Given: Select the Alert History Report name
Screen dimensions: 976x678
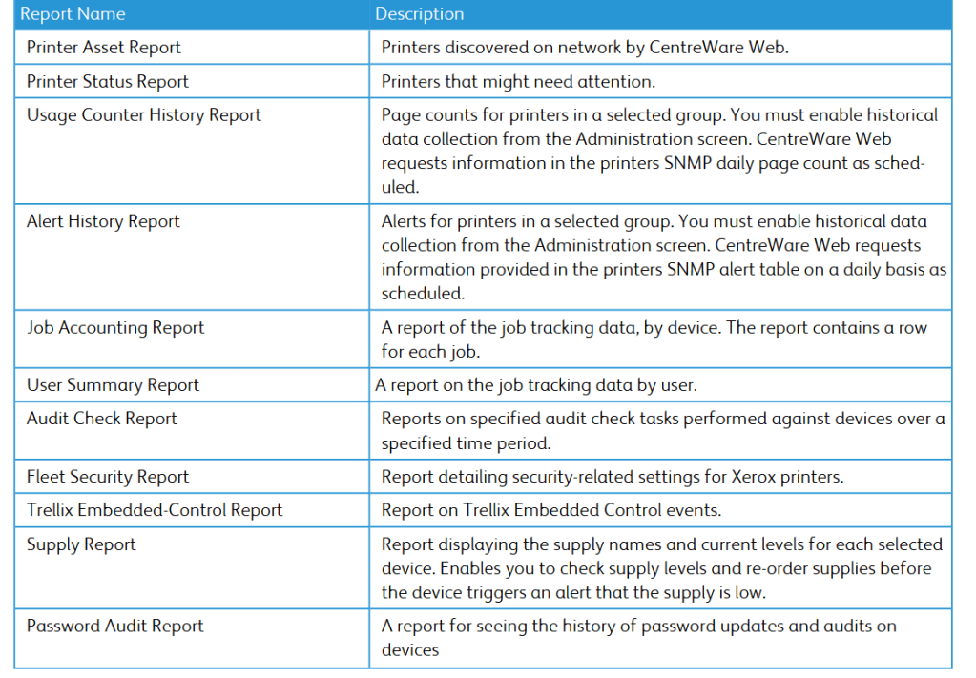Looking at the screenshot, I should pyautogui.click(x=103, y=221).
